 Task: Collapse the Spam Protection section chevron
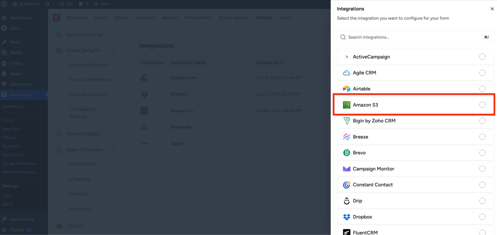(114, 150)
